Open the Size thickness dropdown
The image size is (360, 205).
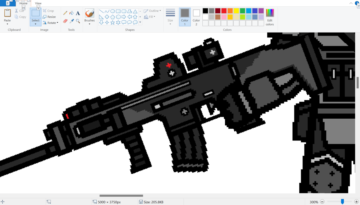pyautogui.click(x=170, y=24)
